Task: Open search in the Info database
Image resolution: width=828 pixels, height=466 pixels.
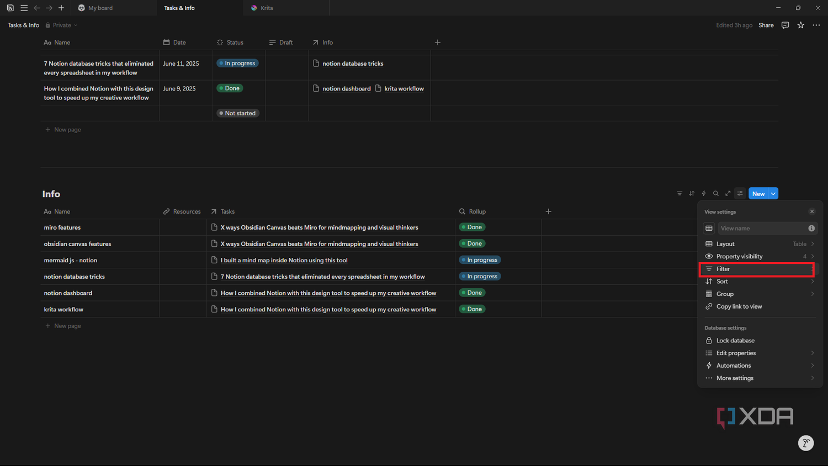Action: coord(716,193)
